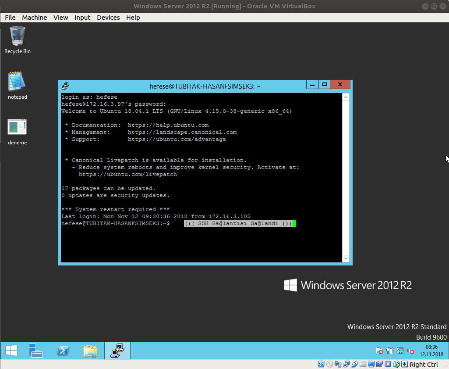Viewport: 449px width, 369px height.
Task: Open the Machine menu
Action: pyautogui.click(x=34, y=18)
